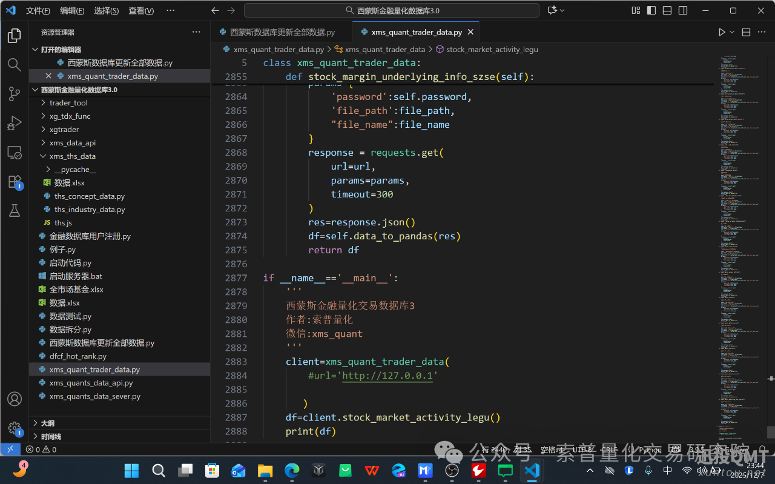Open the Source Control view

click(15, 94)
